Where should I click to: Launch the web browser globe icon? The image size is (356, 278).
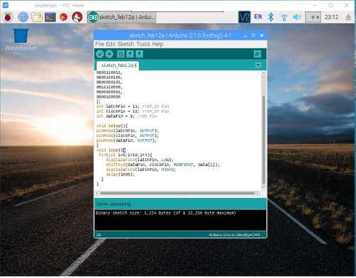coord(23,17)
